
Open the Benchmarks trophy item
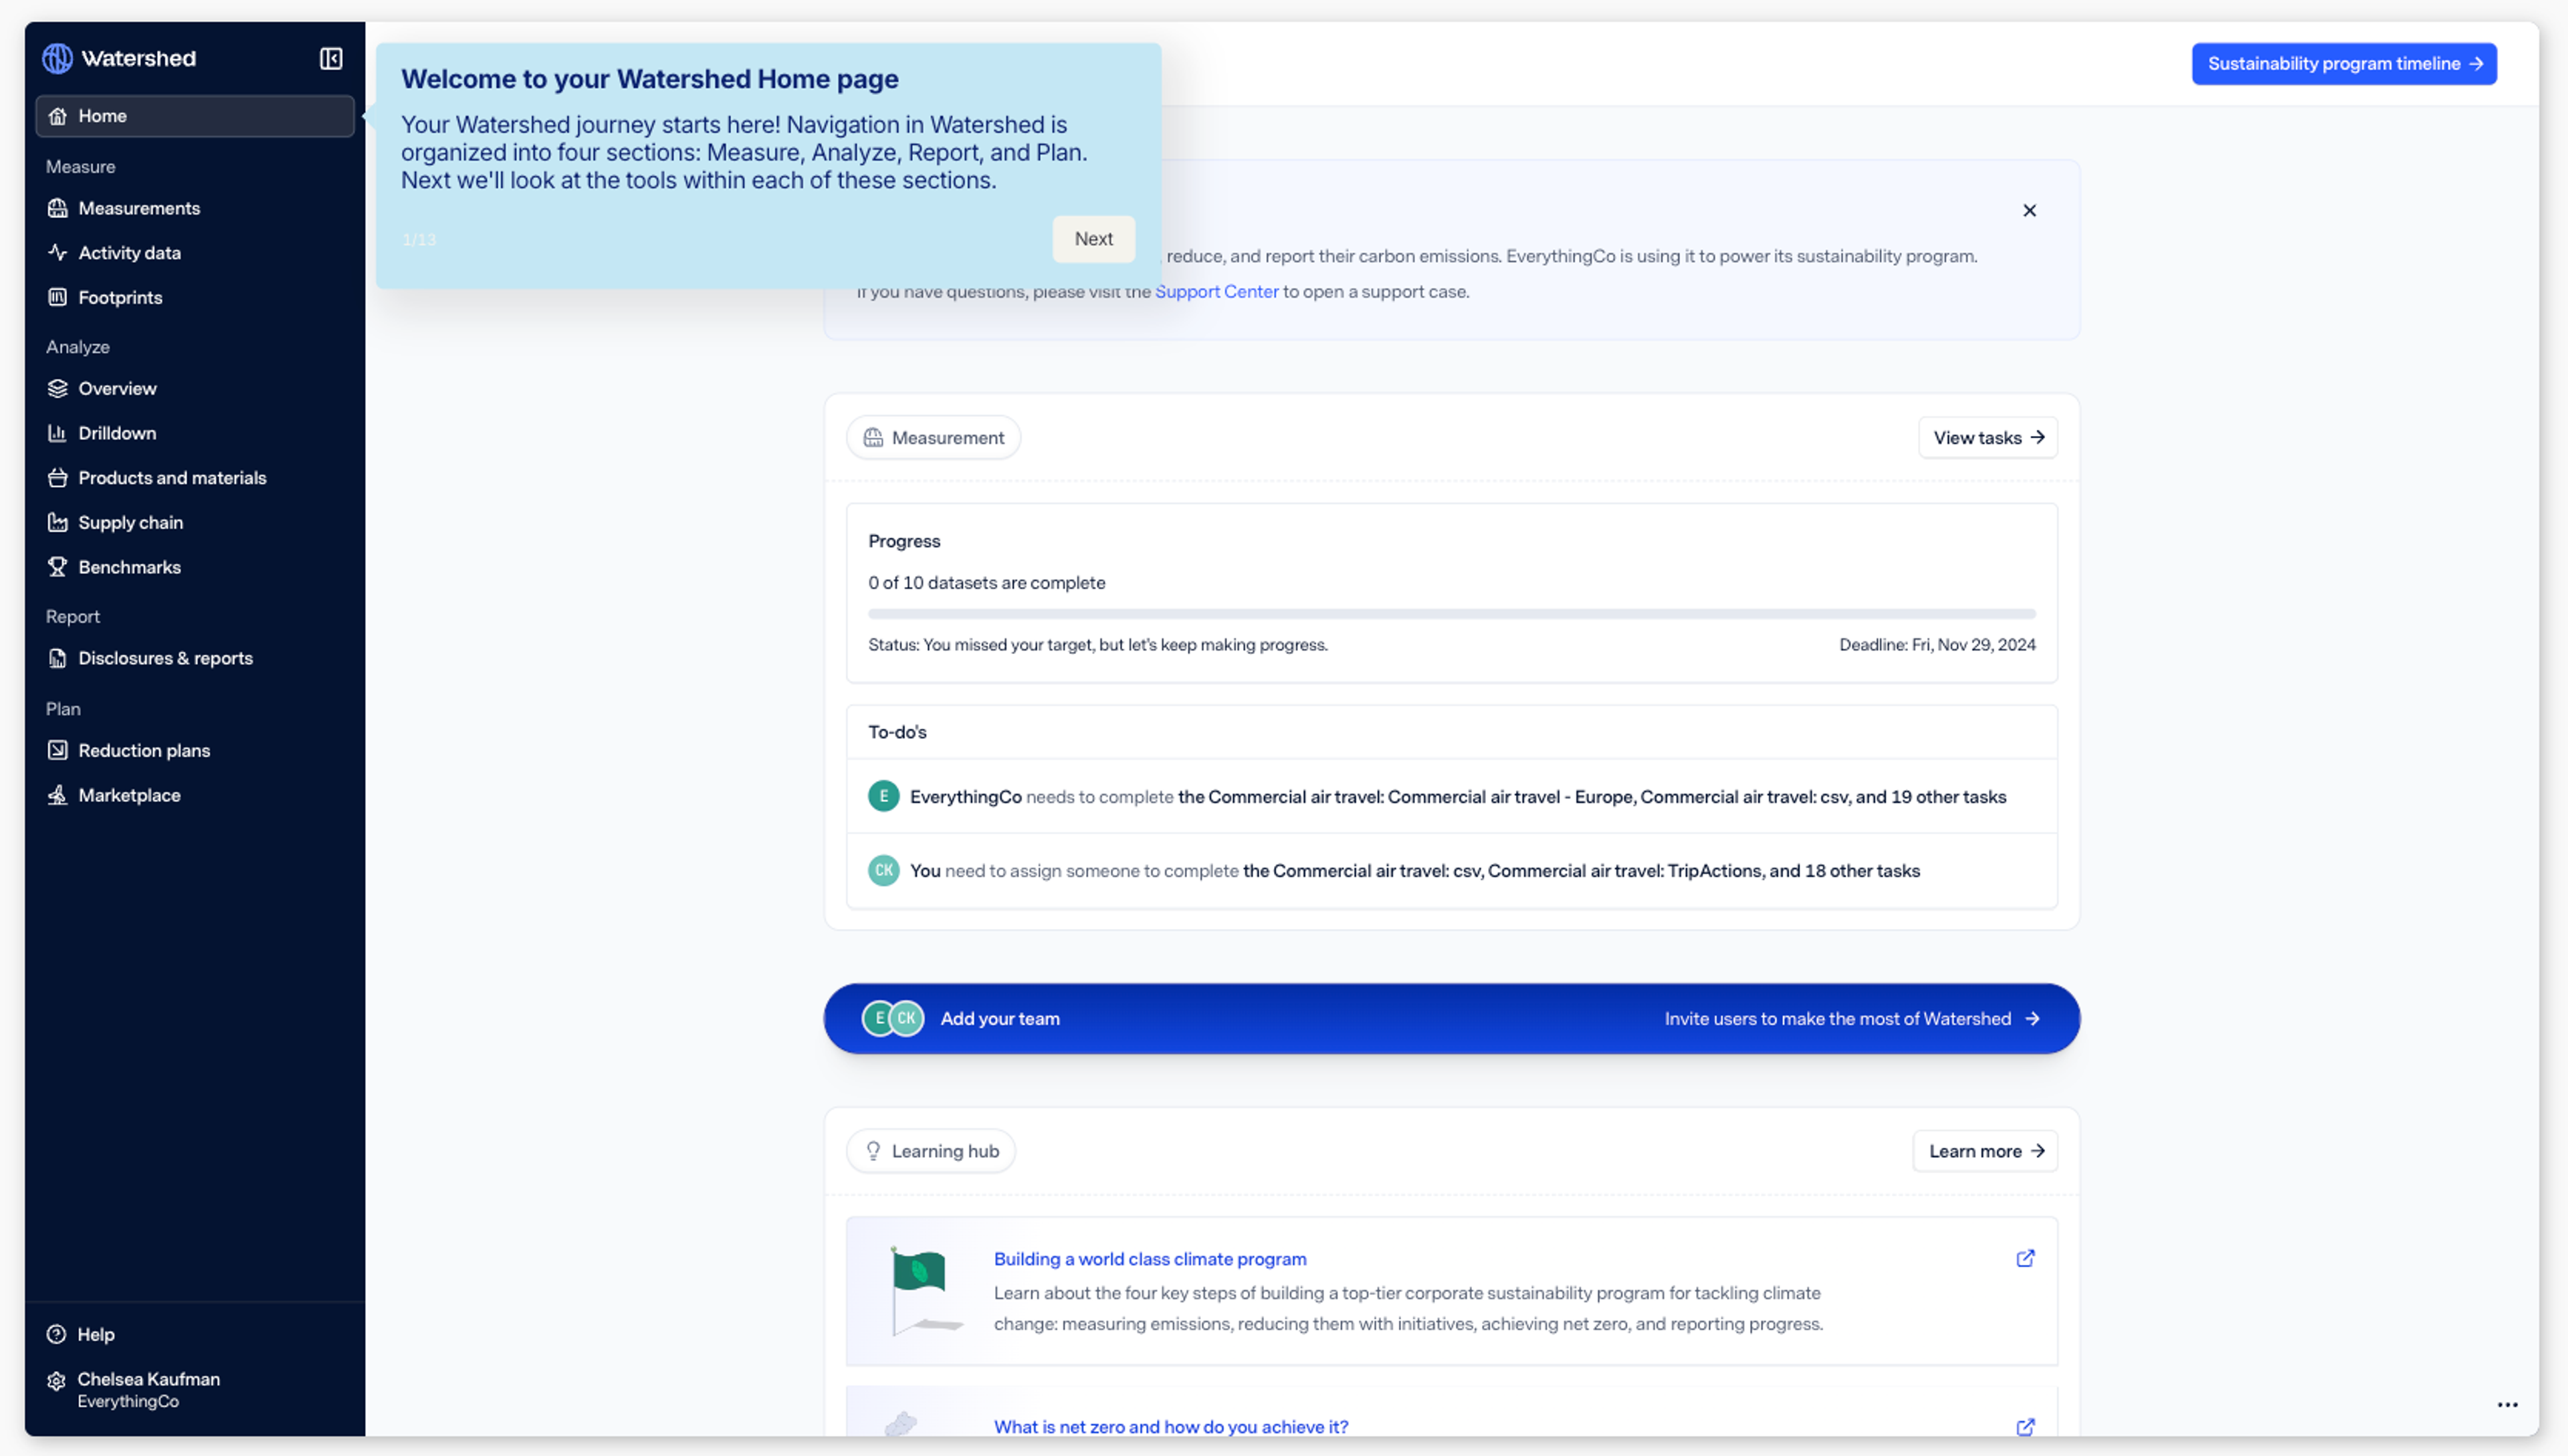coord(129,567)
